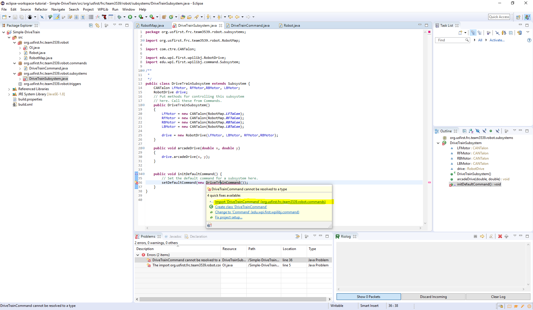The width and height of the screenshot is (533, 310).
Task: Collapse All items in the Outline view
Action: click(x=464, y=131)
